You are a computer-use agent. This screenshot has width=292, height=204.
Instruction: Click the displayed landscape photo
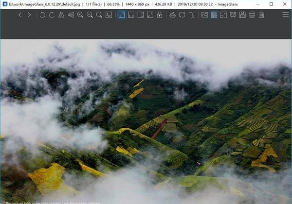146,122
